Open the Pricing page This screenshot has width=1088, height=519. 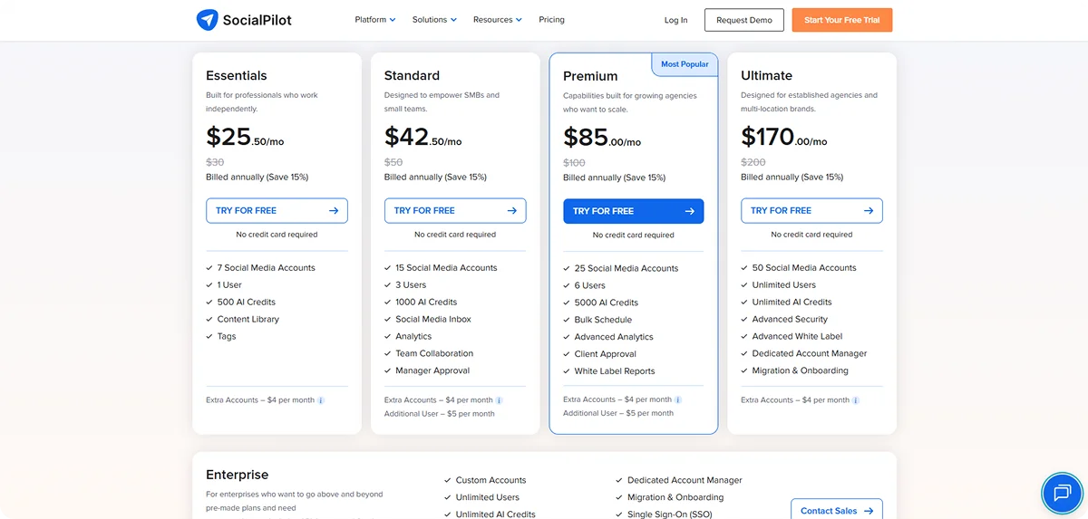(x=551, y=19)
